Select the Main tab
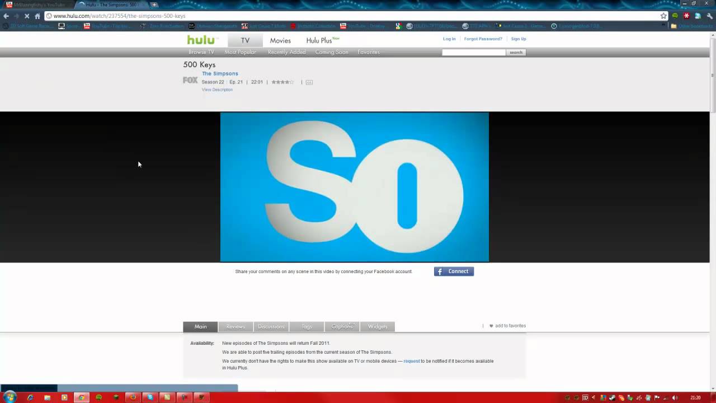 [200, 326]
